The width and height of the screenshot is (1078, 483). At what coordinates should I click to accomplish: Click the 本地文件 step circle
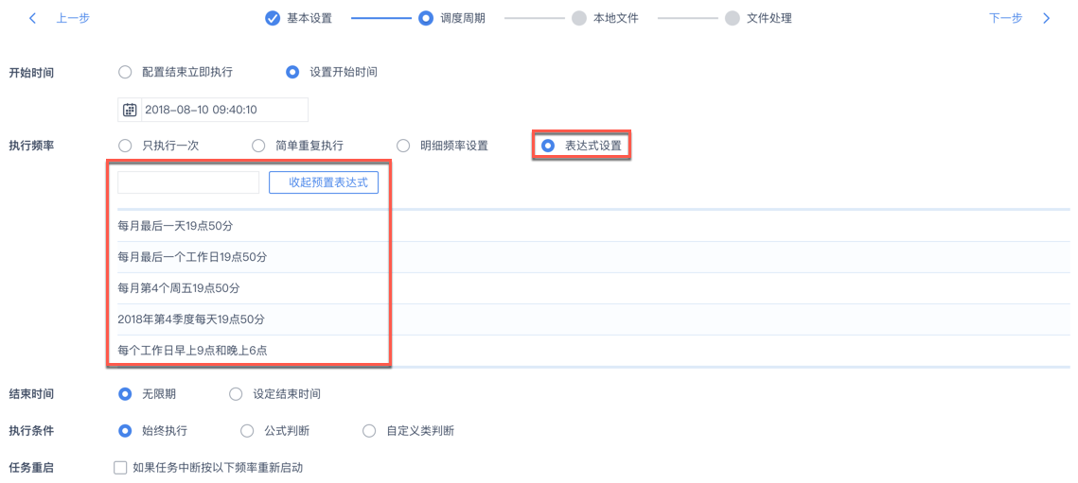(x=579, y=18)
